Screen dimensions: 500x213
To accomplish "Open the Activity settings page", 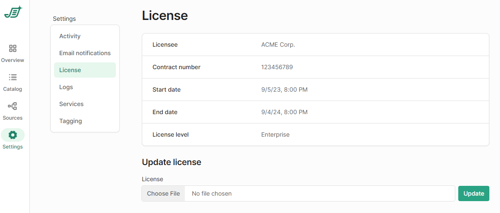I will point(70,36).
